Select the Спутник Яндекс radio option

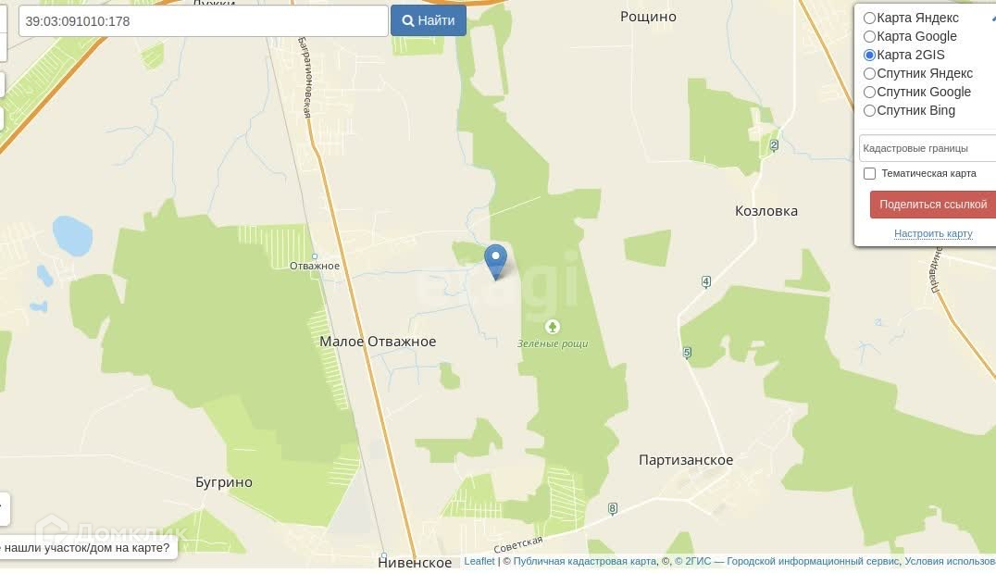pos(869,74)
